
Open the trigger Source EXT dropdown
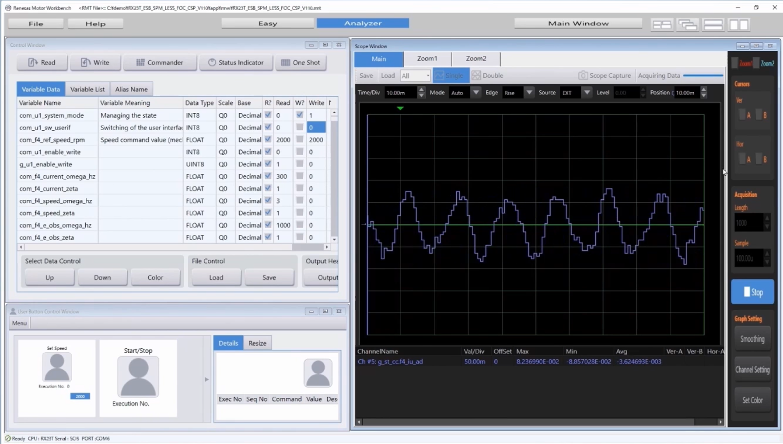coord(587,93)
